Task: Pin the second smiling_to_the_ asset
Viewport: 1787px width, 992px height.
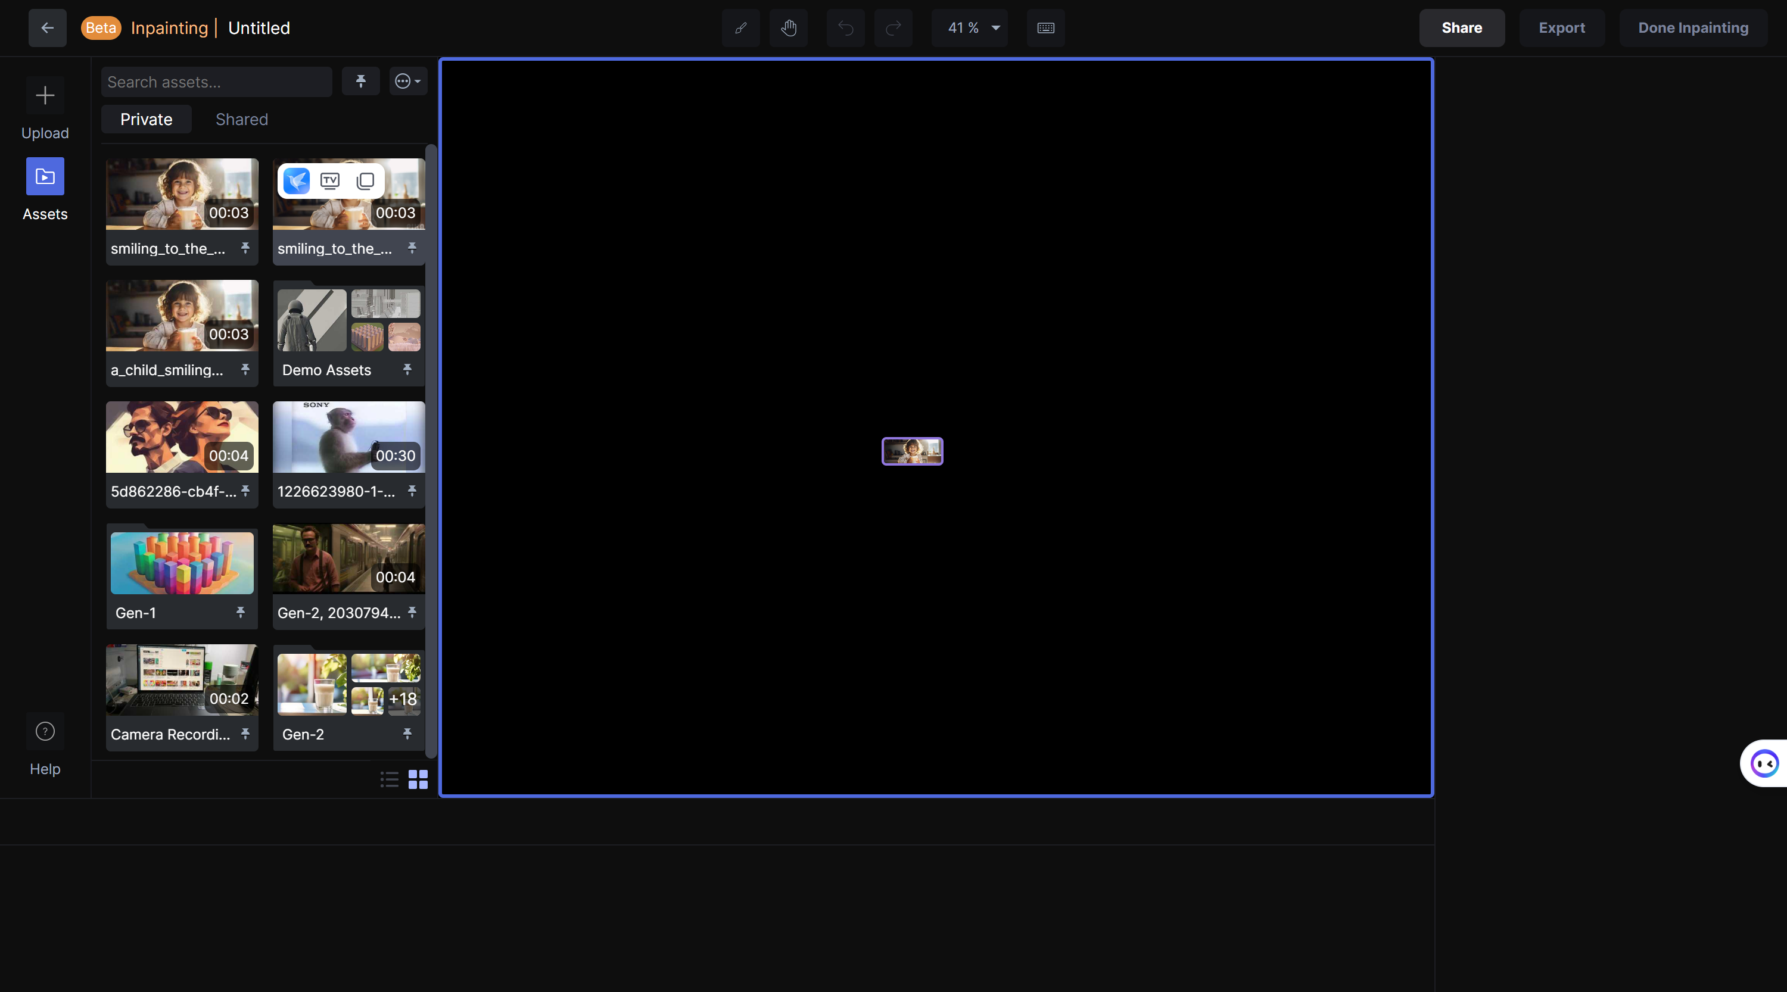Action: click(x=412, y=248)
